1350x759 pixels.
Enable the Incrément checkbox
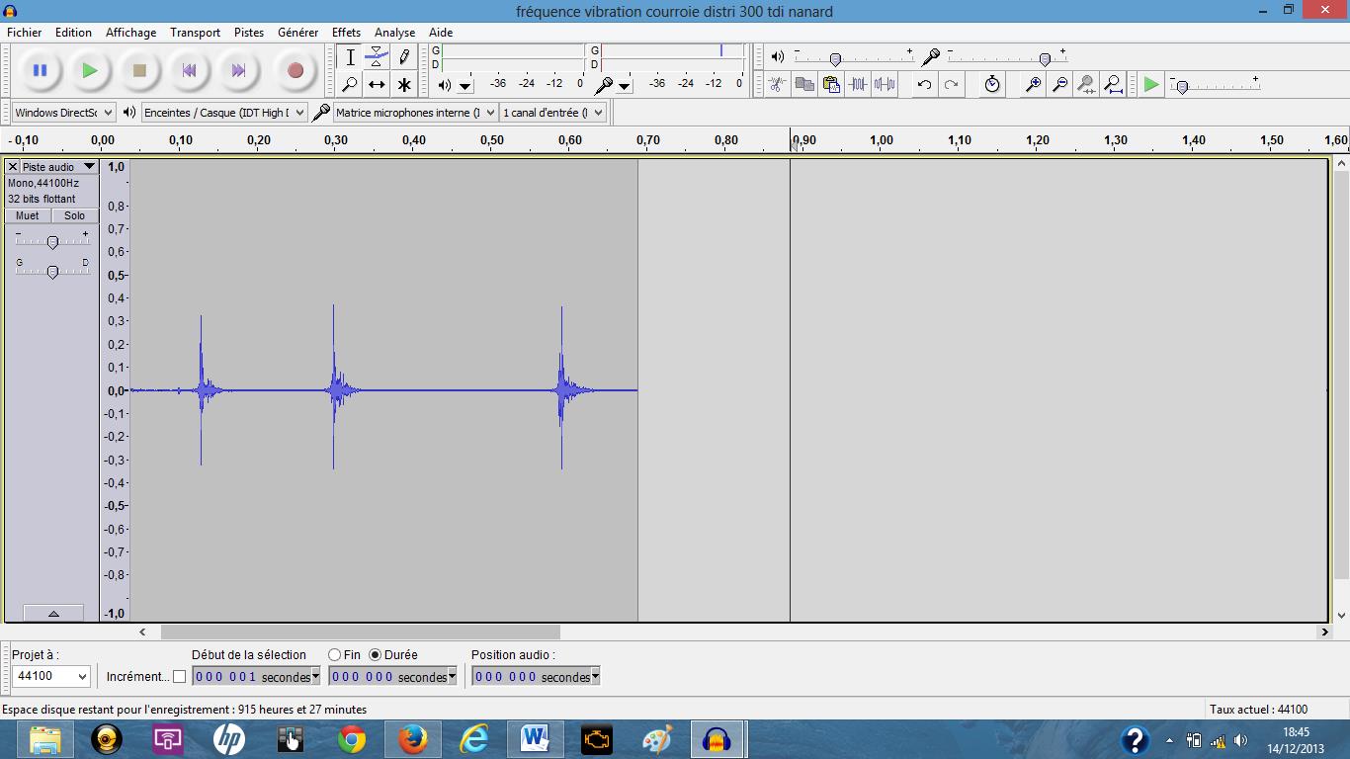179,677
